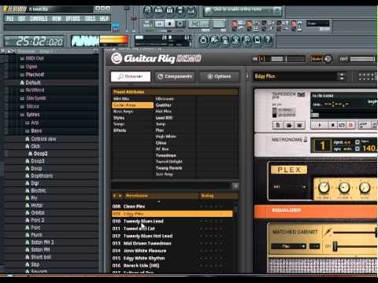Open the TOOLS menu
Viewport: 378px width, 283px height.
point(90,19)
